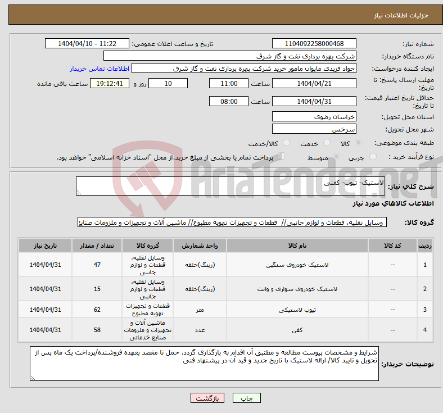Open اطلاعات تماس خریدار link
The height and width of the screenshot is (413, 443).
click(x=100, y=69)
